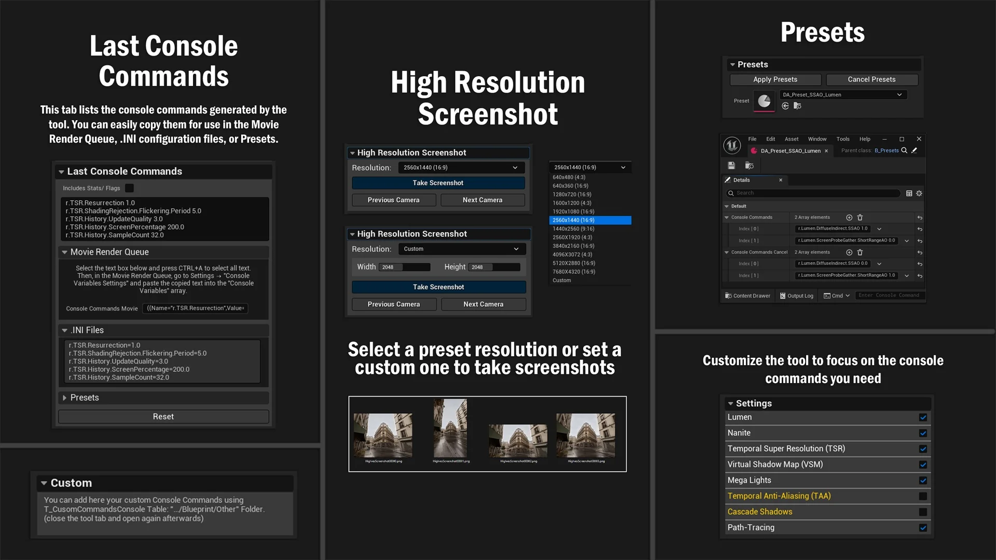Expand the collapsed Presets section in Last Console Commands
This screenshot has width=996, height=560.
[65, 398]
